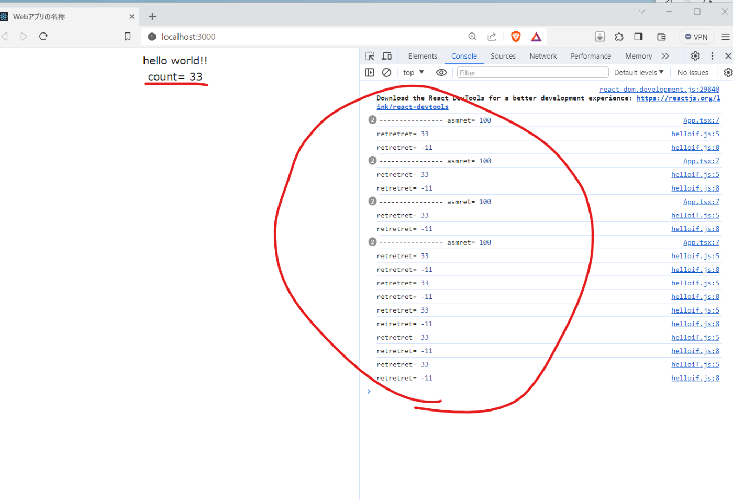Viewport: 733px width, 500px height.
Task: Open the Brave Wallet icon
Action: click(x=661, y=37)
